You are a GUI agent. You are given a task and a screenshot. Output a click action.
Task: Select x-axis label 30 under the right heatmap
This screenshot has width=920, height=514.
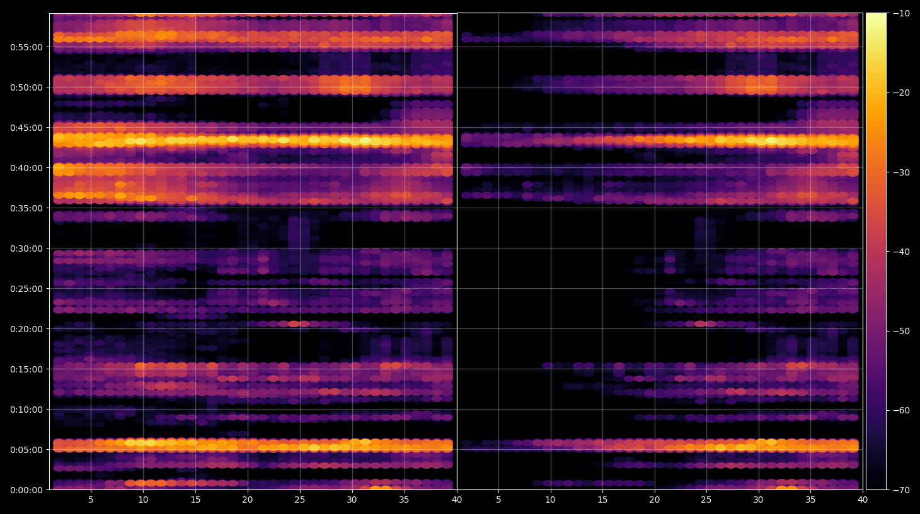(758, 500)
